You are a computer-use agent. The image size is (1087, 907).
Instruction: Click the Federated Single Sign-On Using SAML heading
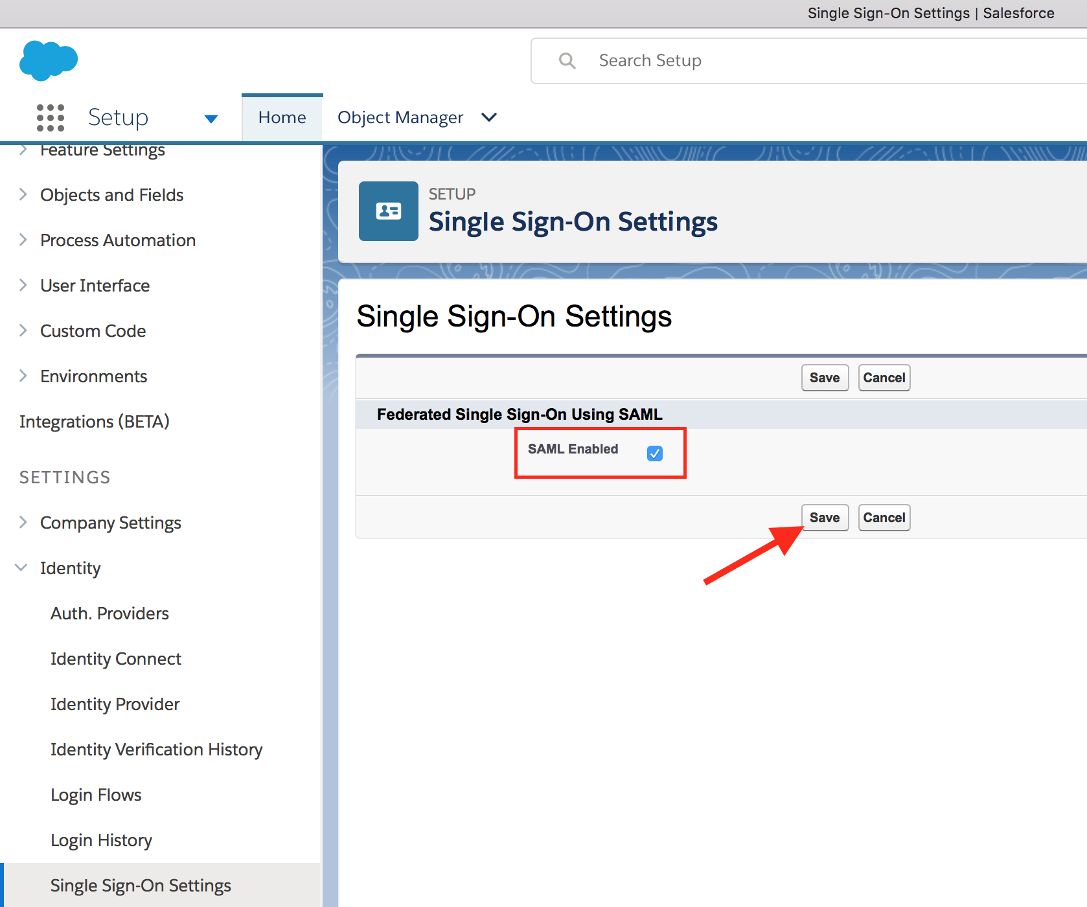click(520, 414)
